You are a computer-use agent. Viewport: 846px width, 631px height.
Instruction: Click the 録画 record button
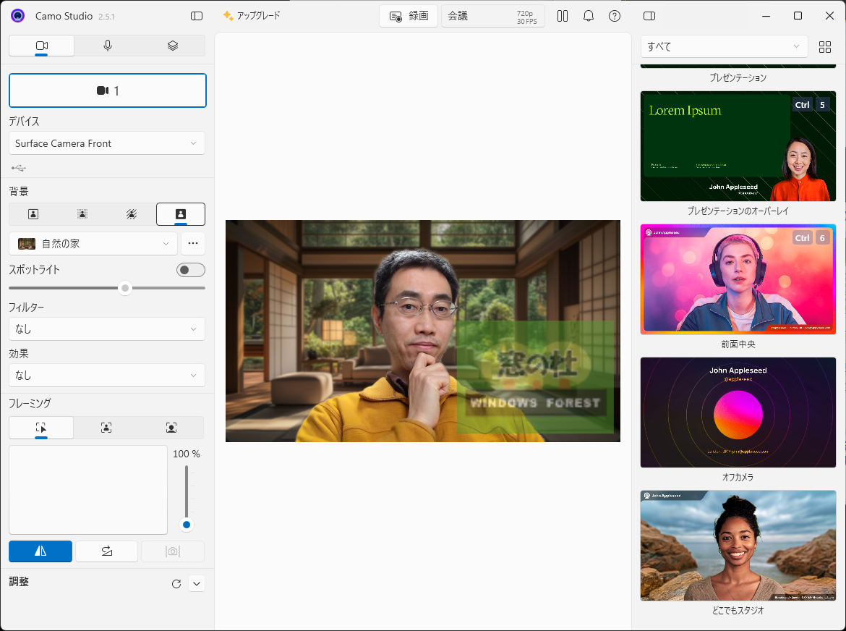(409, 16)
